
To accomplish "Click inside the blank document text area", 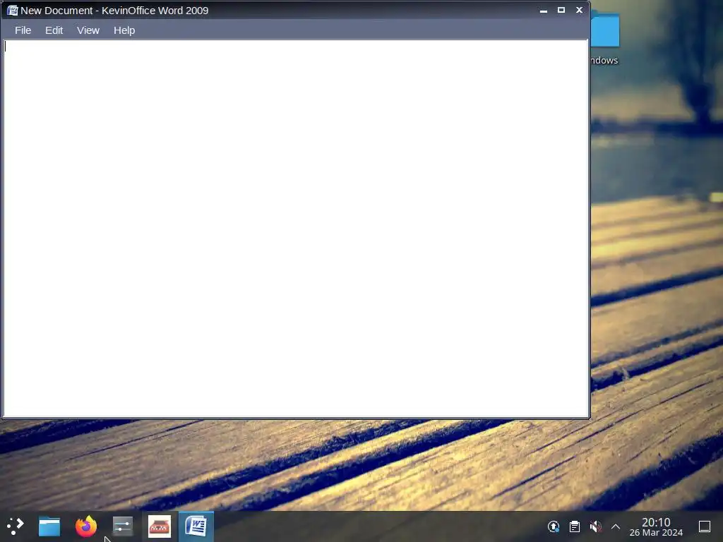I will (296, 229).
